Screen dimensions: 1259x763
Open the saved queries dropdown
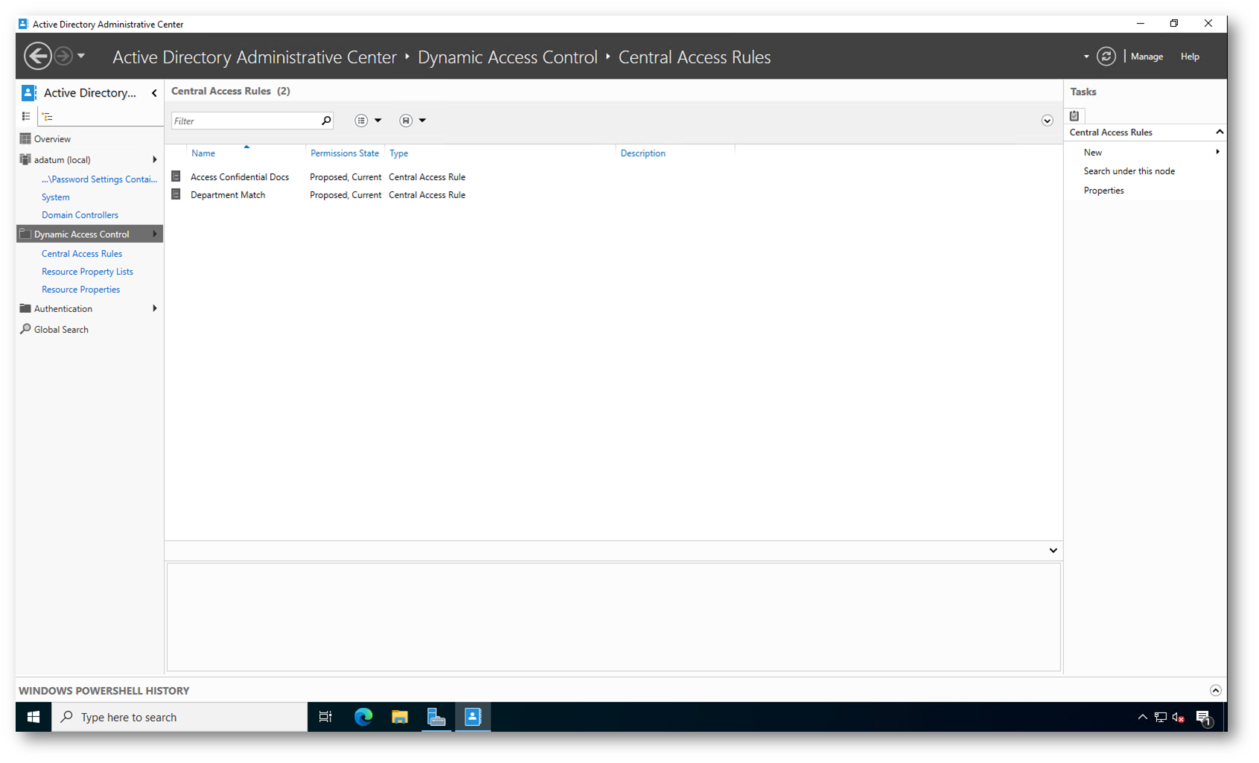[412, 121]
